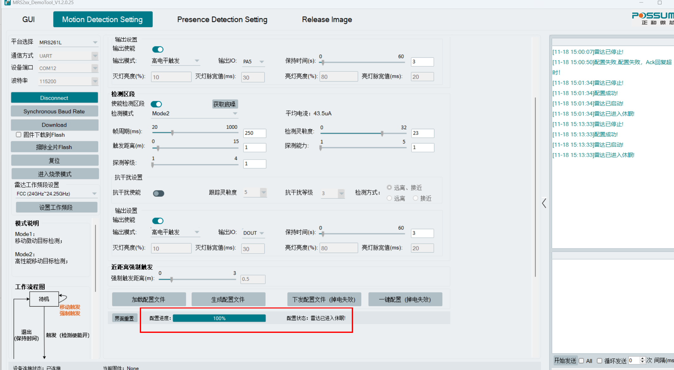Enable the anti-interference toggle
The width and height of the screenshot is (674, 370).
(159, 194)
